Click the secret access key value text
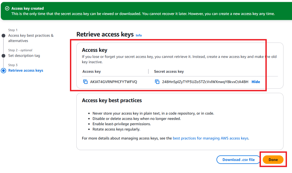292x173 pixels. pos(205,82)
